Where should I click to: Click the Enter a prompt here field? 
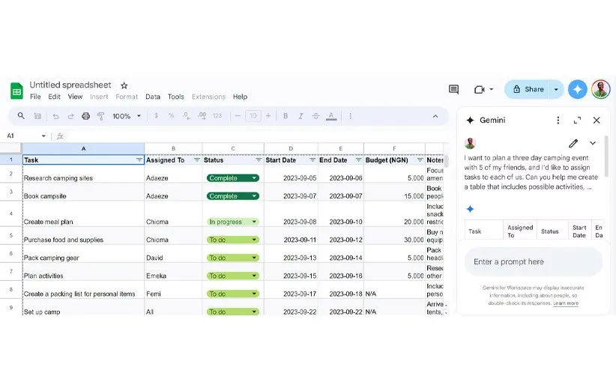click(x=533, y=262)
